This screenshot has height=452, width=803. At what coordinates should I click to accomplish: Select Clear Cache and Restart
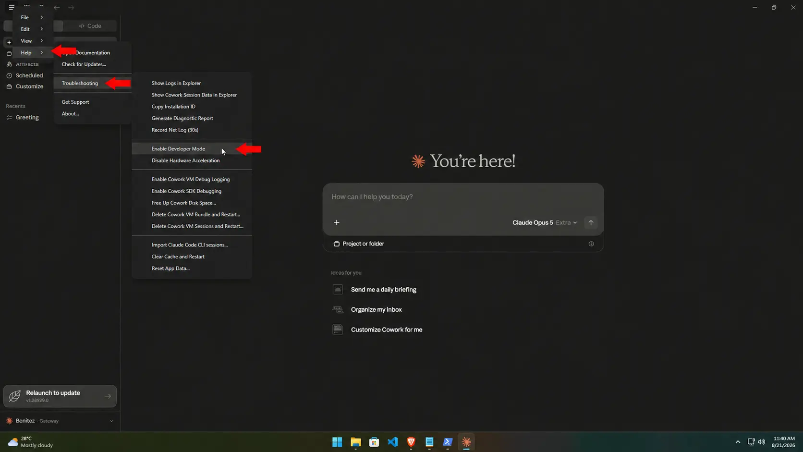[x=192, y=257]
